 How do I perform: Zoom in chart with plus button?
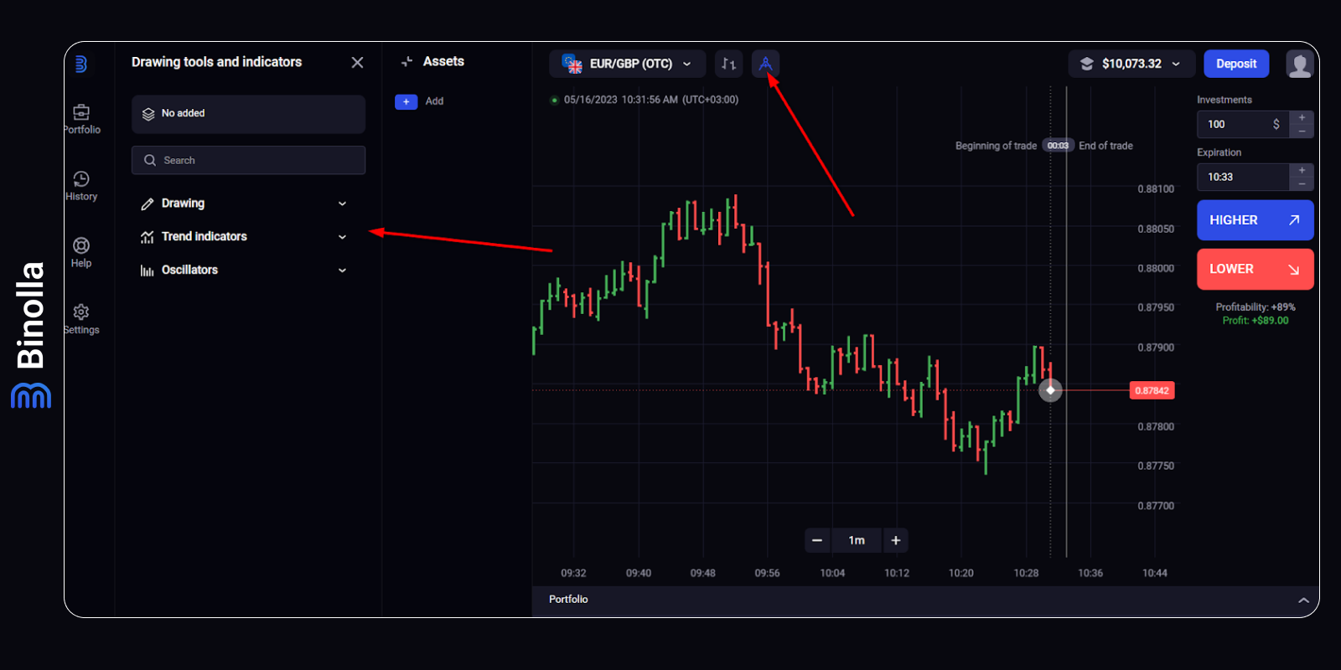tap(895, 540)
